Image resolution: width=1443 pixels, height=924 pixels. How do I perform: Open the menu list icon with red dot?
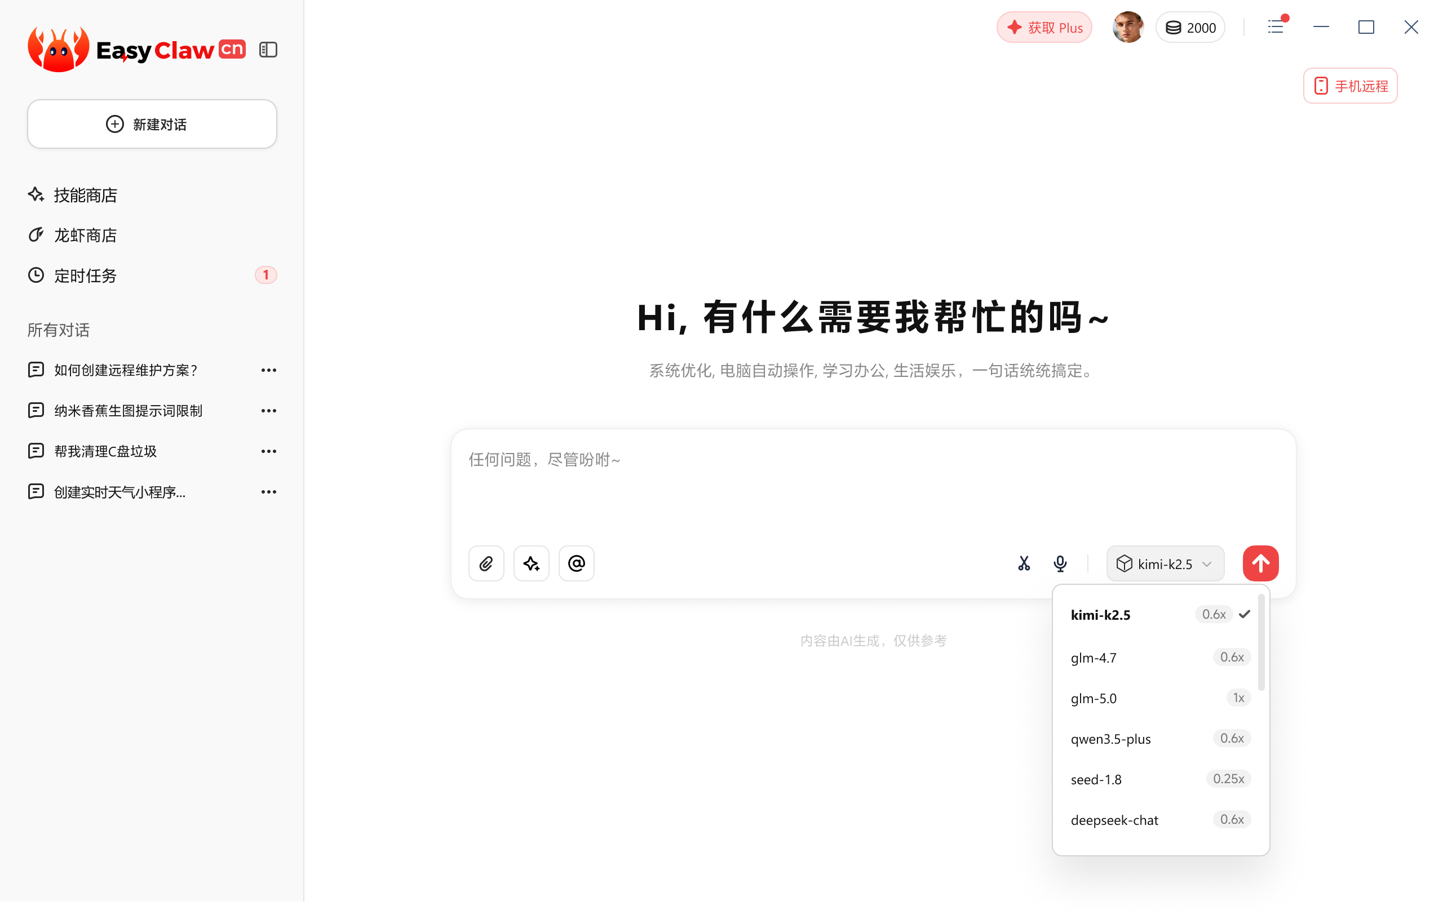point(1276,27)
